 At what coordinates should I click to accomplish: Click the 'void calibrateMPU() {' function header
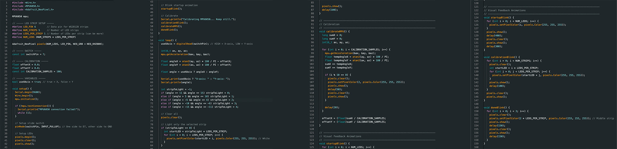tap(334, 32)
